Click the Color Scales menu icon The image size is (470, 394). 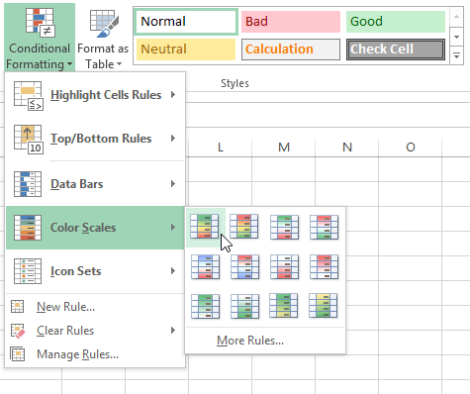tap(28, 228)
